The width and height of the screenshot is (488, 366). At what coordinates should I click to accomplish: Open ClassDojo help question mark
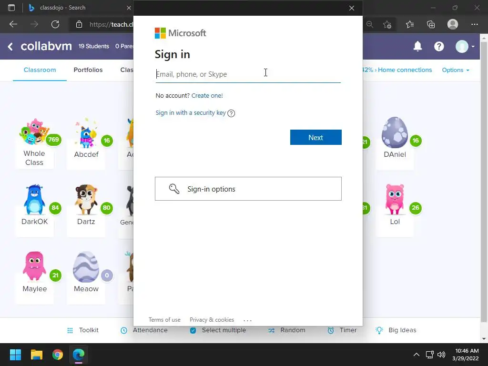[439, 46]
